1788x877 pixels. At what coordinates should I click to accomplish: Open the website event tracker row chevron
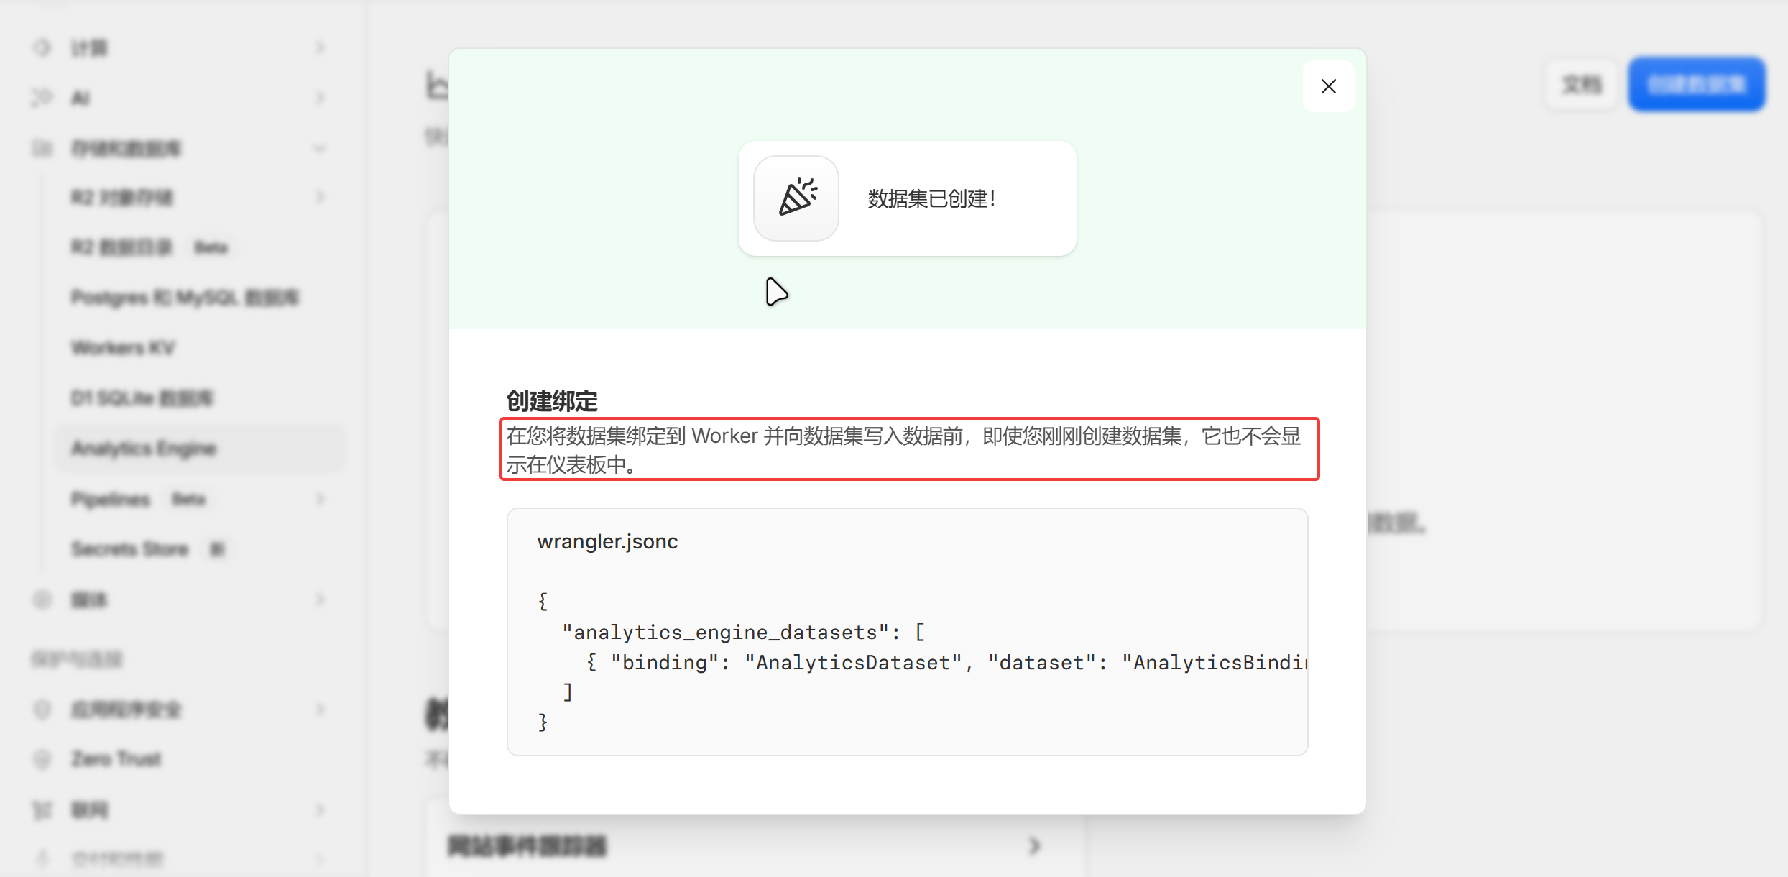coord(1035,845)
